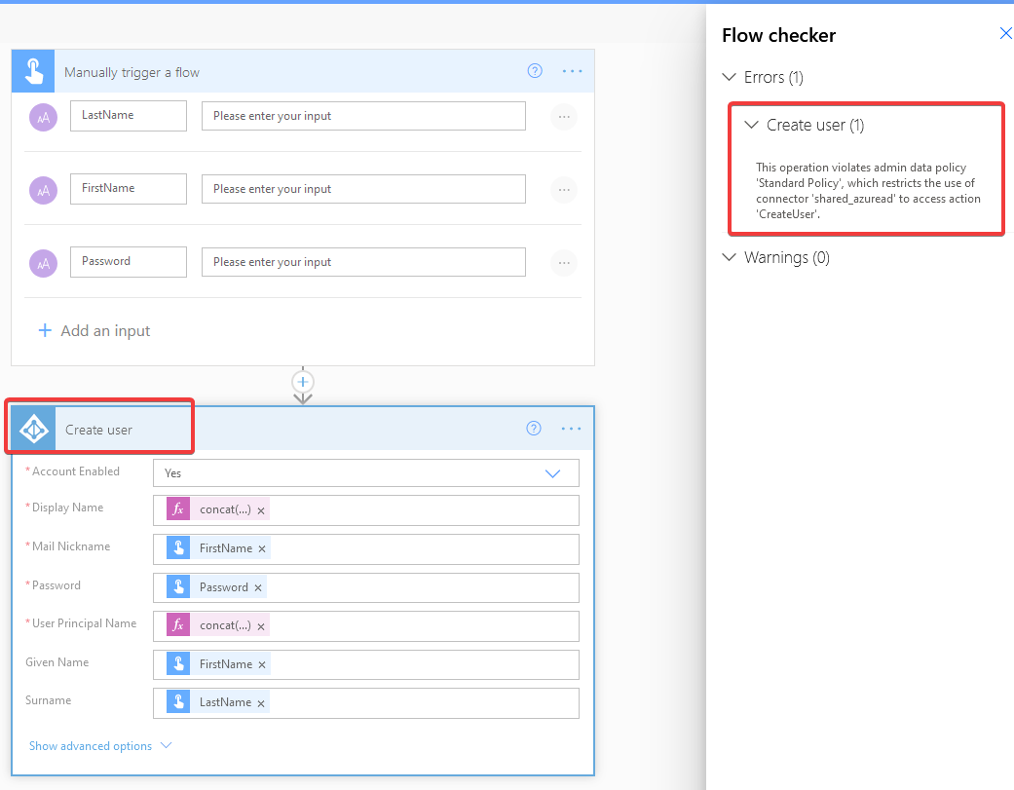Open the ellipsis menu on Create user
1014x790 pixels.
click(572, 428)
